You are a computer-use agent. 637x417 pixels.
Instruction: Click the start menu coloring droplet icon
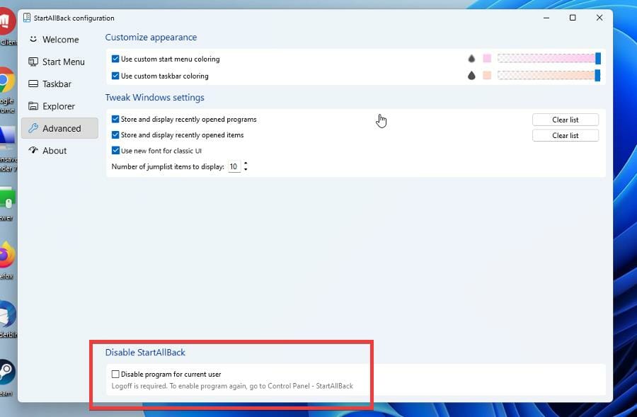472,59
